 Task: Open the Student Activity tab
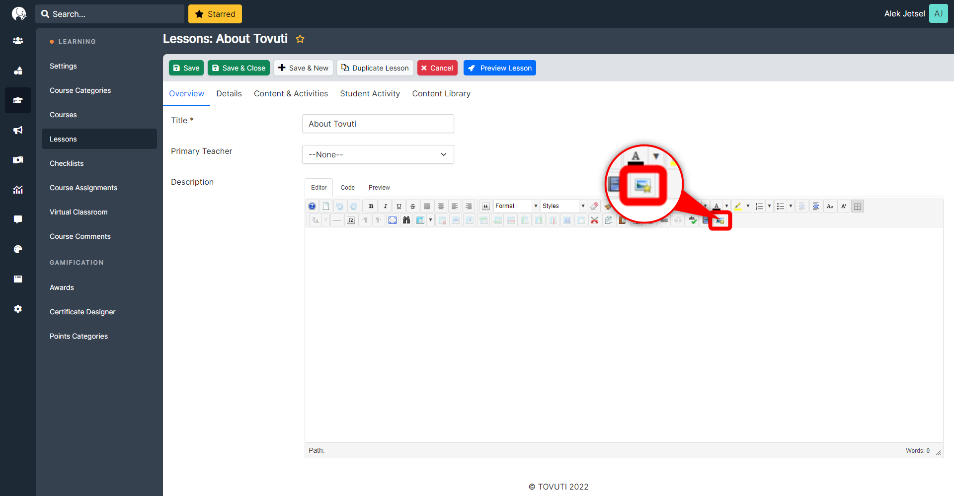click(x=370, y=93)
